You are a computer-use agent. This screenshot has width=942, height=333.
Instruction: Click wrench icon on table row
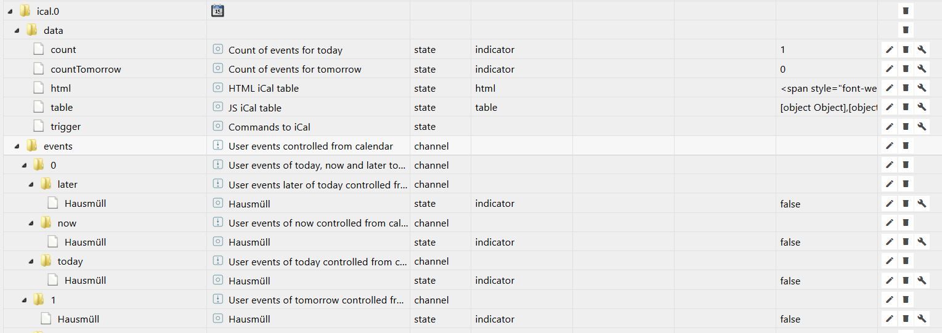[x=922, y=107]
